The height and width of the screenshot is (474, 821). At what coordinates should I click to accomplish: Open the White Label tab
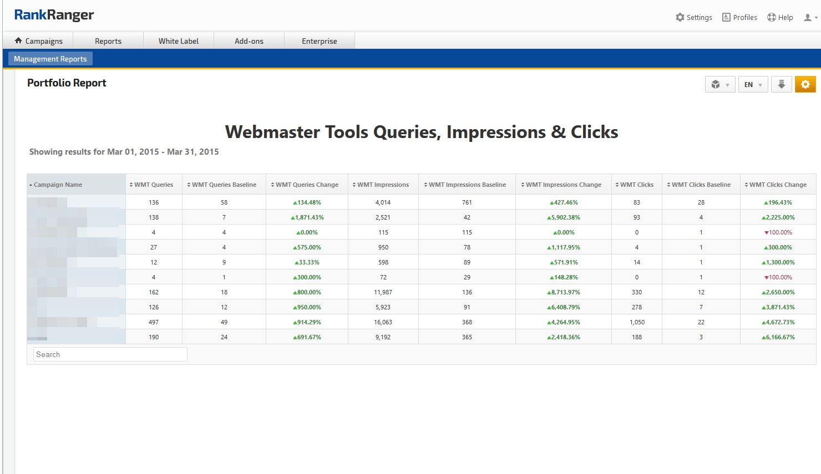pos(179,41)
